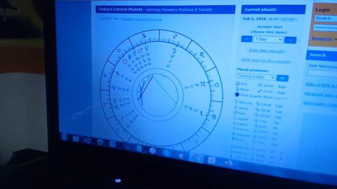Click the Aqu sign text in Sun row
This screenshot has height=189, width=337.
pyautogui.click(x=282, y=87)
